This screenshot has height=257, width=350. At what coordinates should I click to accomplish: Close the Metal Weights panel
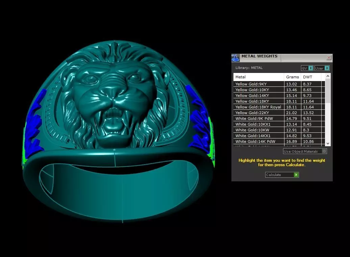click(x=329, y=57)
